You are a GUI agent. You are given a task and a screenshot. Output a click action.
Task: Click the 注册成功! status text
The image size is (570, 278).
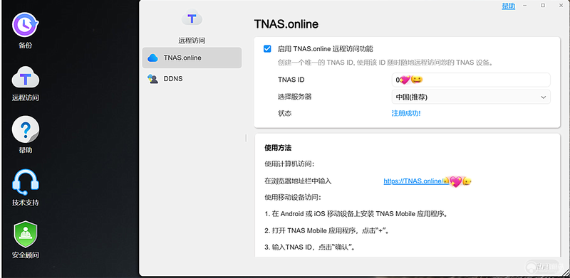(x=405, y=113)
